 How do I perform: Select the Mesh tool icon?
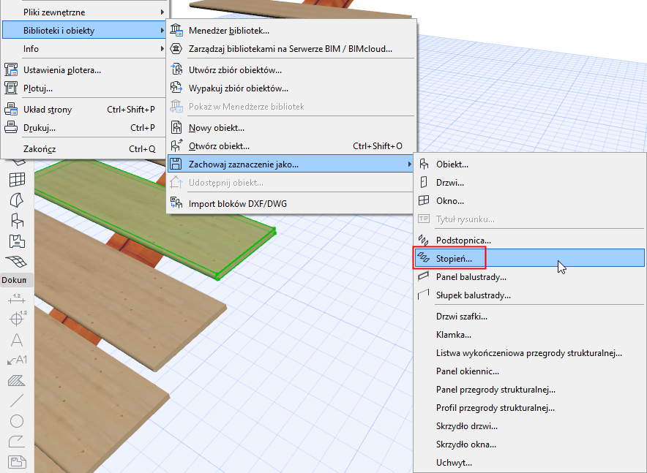17,261
